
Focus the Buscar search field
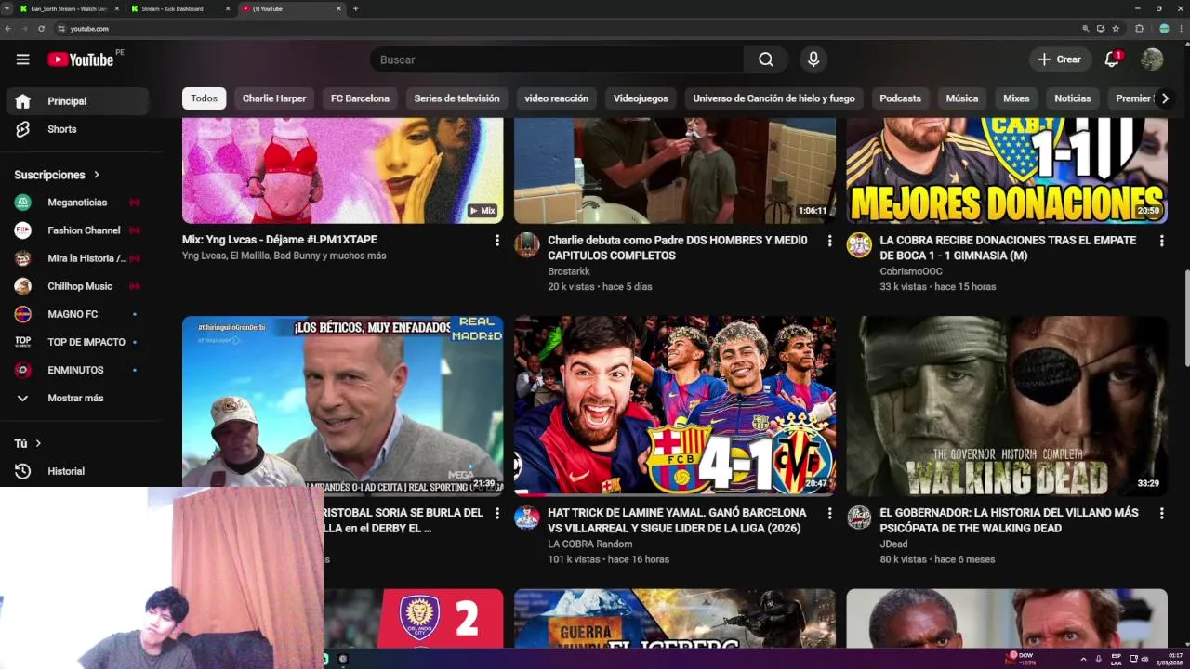pos(557,59)
